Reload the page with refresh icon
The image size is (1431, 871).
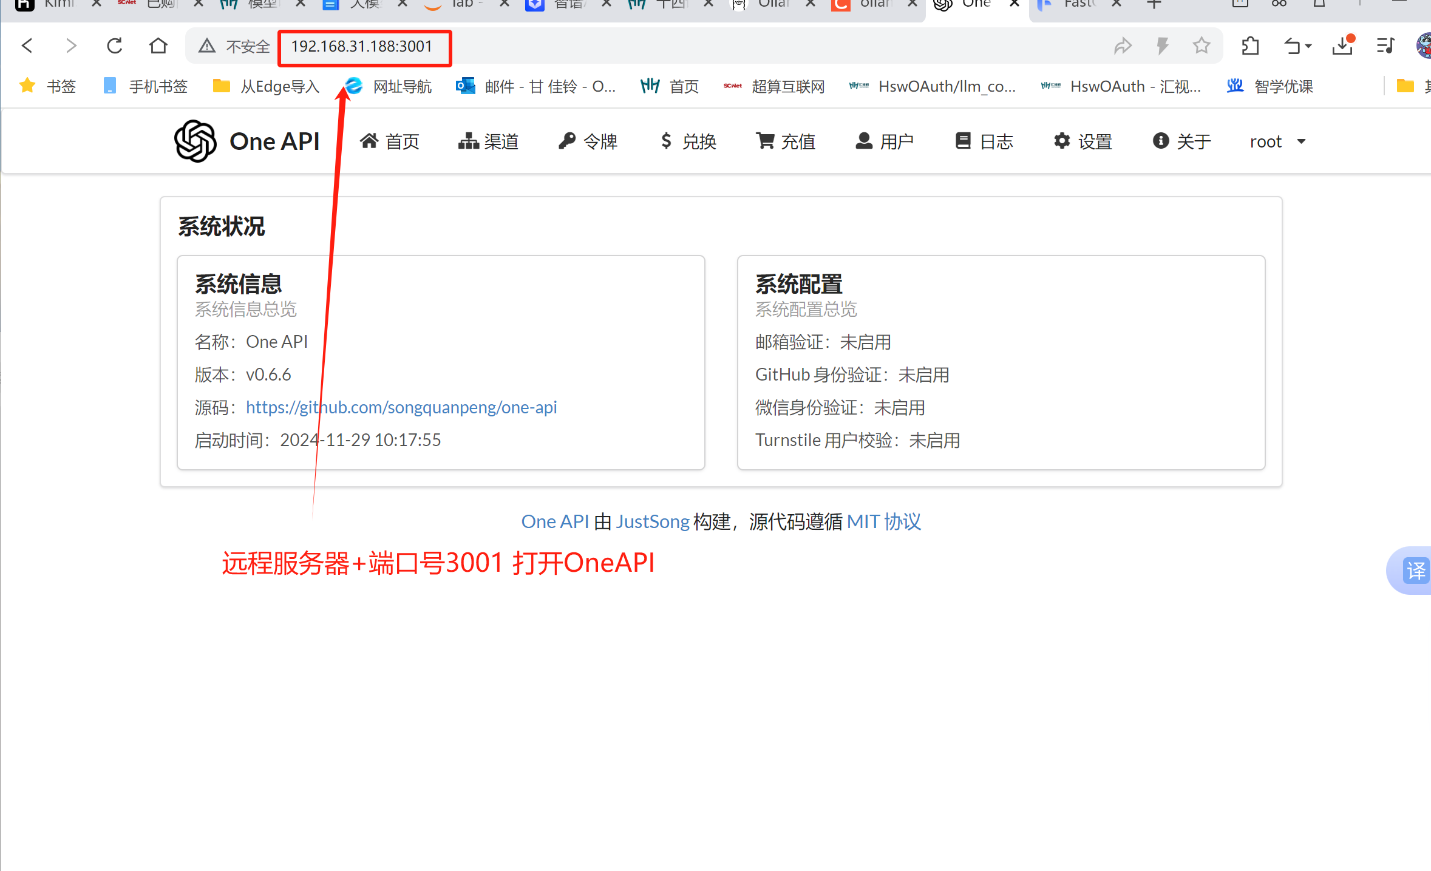point(115,46)
